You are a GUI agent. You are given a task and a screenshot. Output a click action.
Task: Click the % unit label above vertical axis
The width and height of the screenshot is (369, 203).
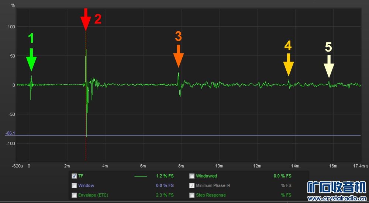click(x=13, y=6)
